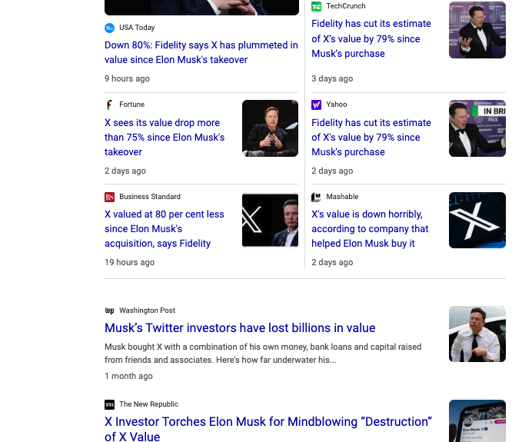Screen dimensions: 522x442
Task: Click the Yahoo purple logo icon
Action: pyautogui.click(x=316, y=105)
